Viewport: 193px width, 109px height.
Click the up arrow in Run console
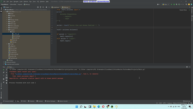click(x=6, y=70)
